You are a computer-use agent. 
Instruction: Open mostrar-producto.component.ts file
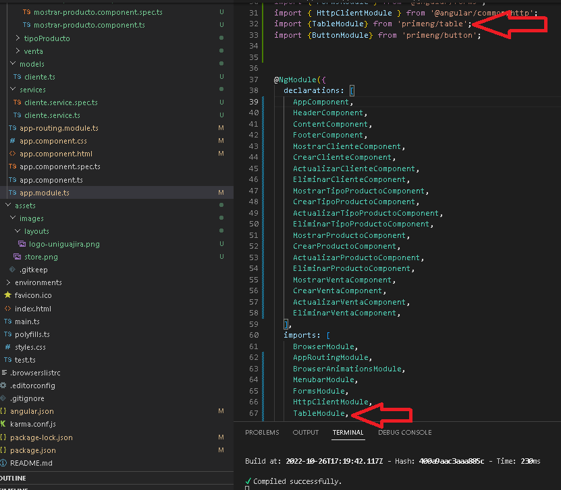coord(89,25)
